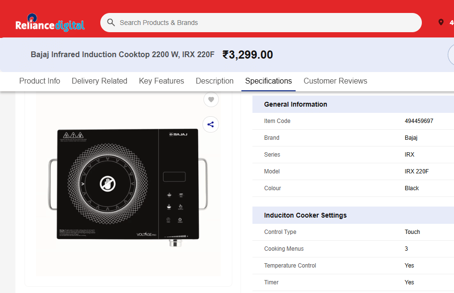Add product to wishlist with heart icon
The image size is (454, 293).
point(211,99)
